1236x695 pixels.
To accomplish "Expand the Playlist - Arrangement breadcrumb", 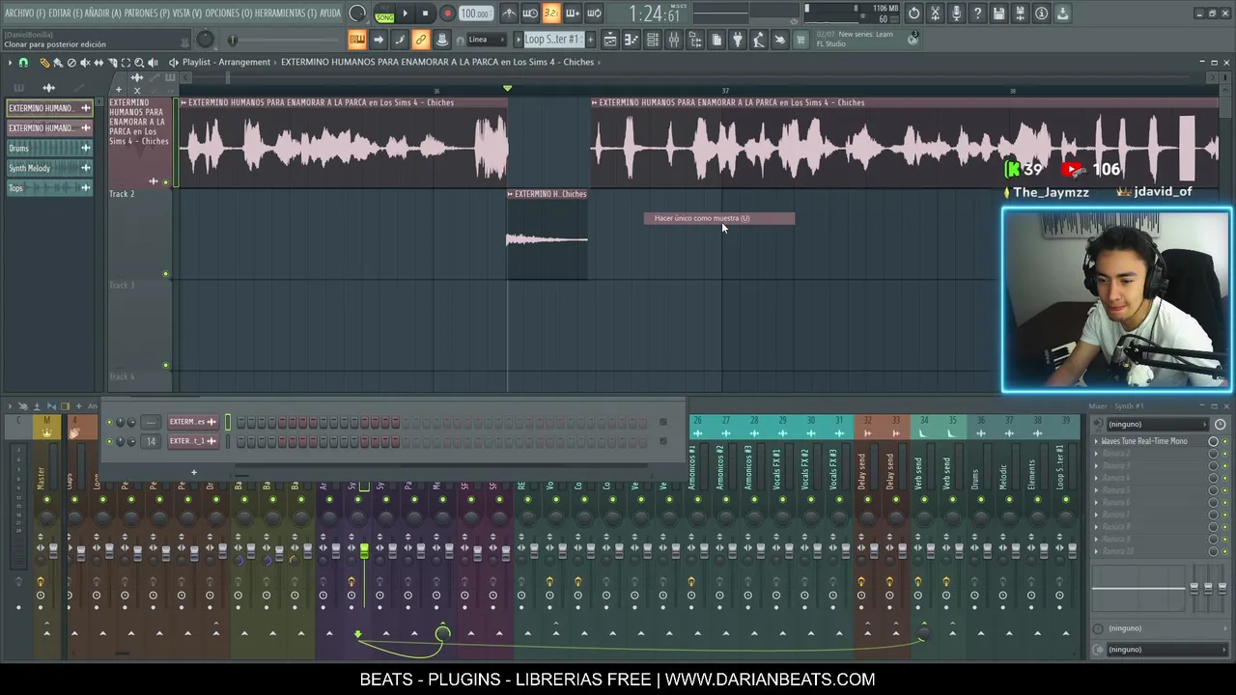I will tap(227, 62).
